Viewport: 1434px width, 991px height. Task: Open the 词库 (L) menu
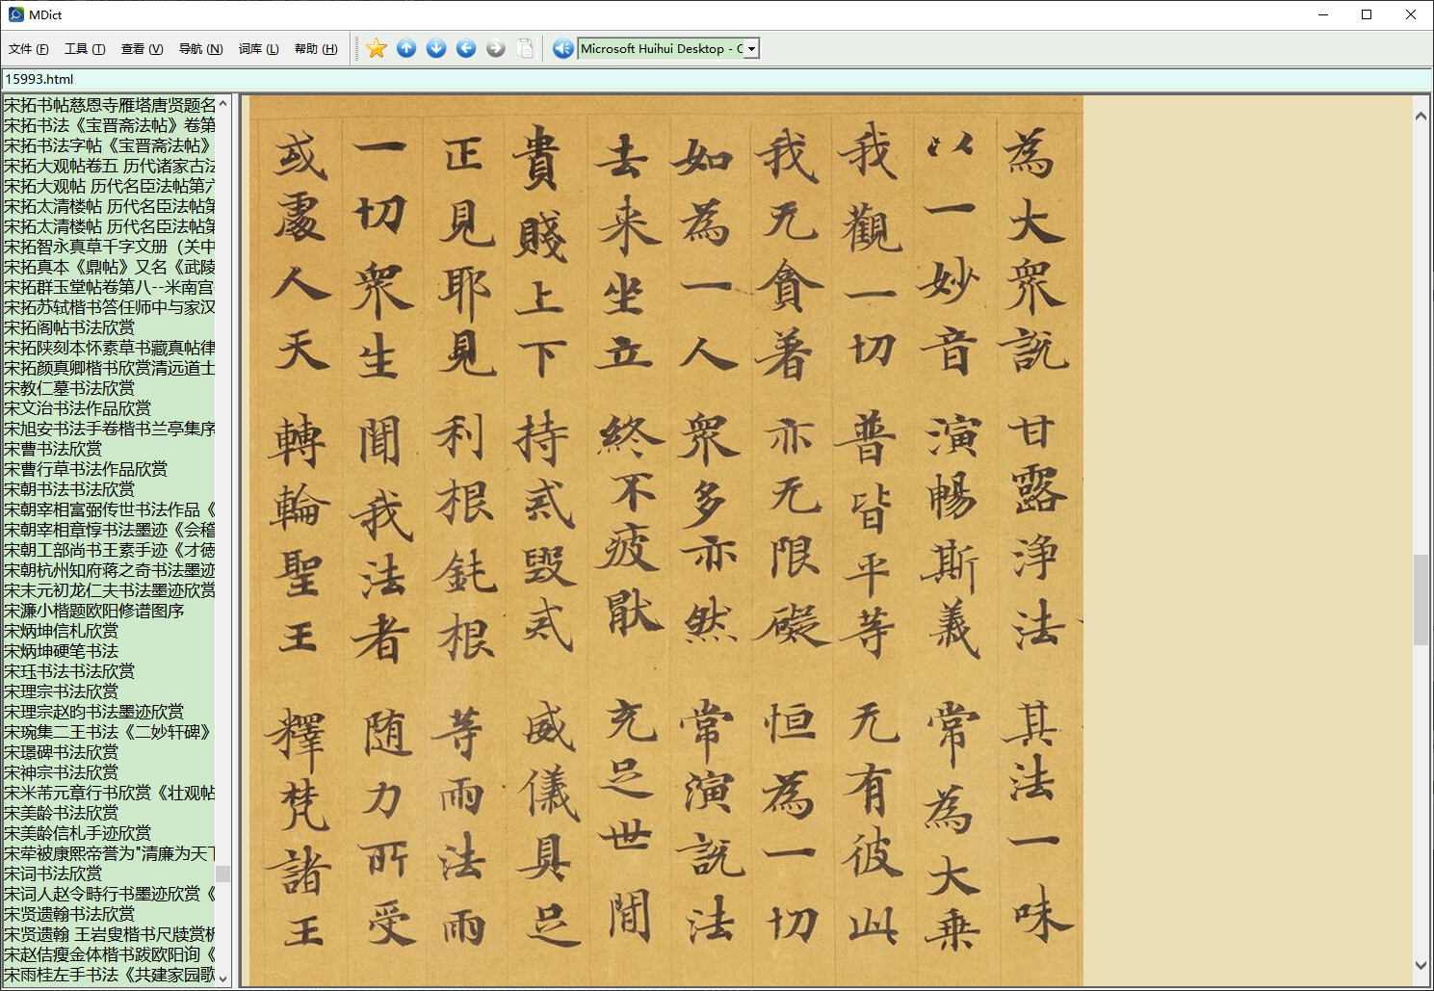[258, 49]
